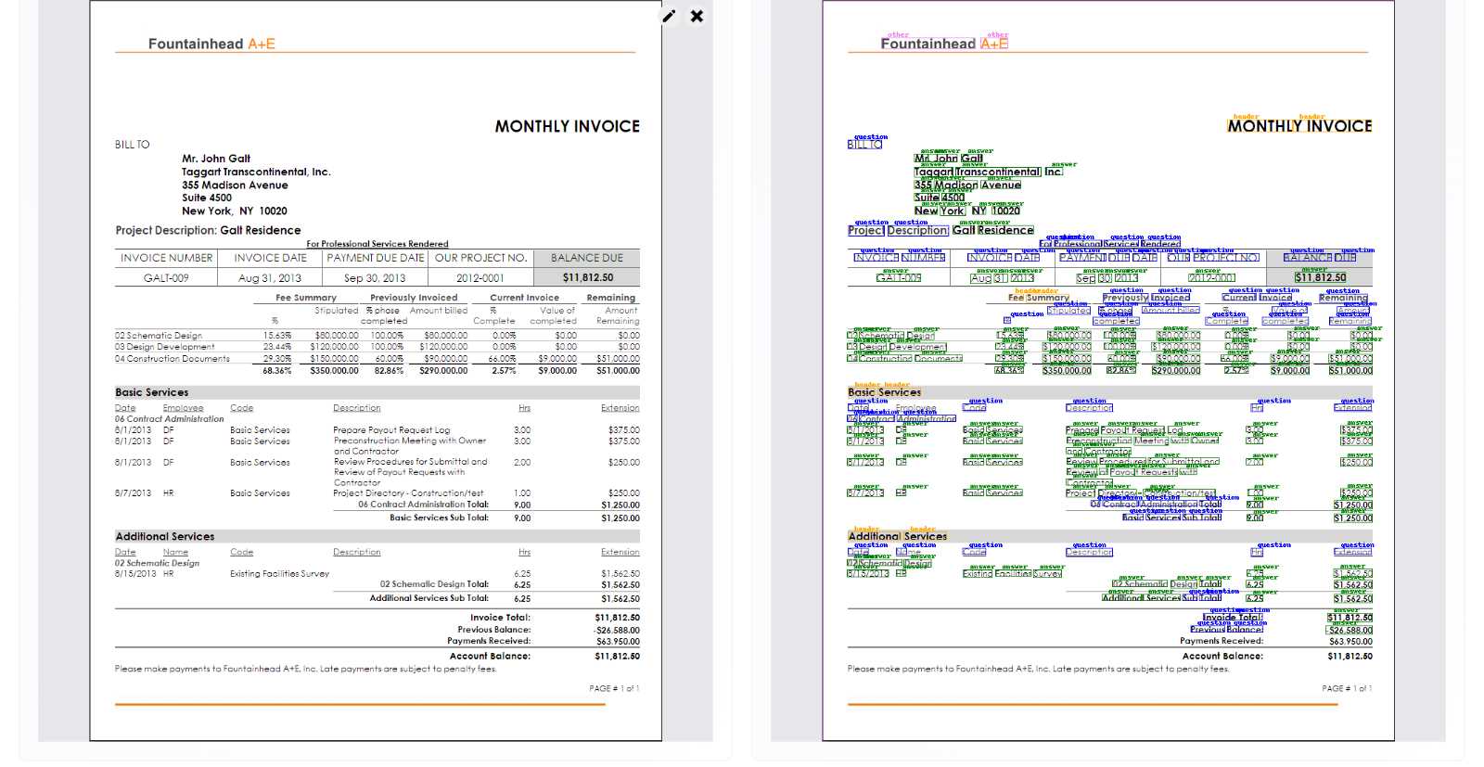Click 'PAGE # 1 of 1' footer in left invoice
Viewport: 1484px width, 767px height.
point(614,689)
